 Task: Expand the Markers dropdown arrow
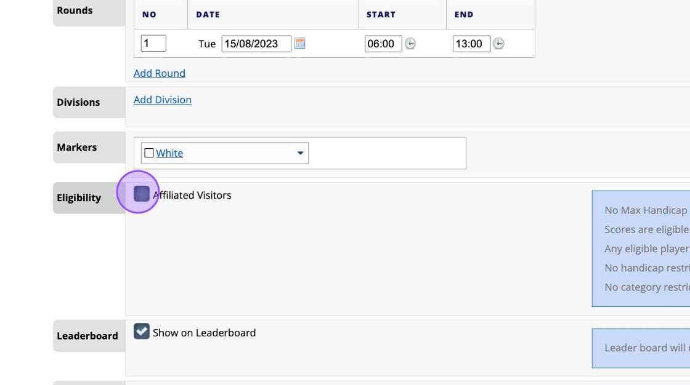coord(301,153)
